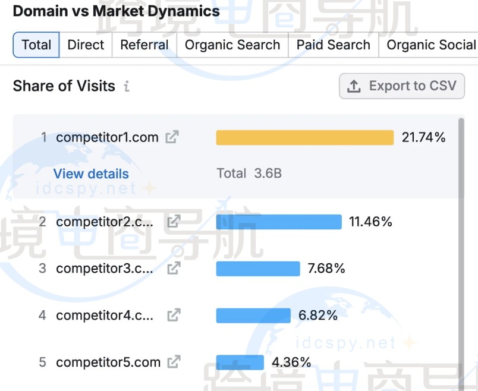Click the info icon beside Share of Visits
The width and height of the screenshot is (478, 391).
click(x=126, y=87)
